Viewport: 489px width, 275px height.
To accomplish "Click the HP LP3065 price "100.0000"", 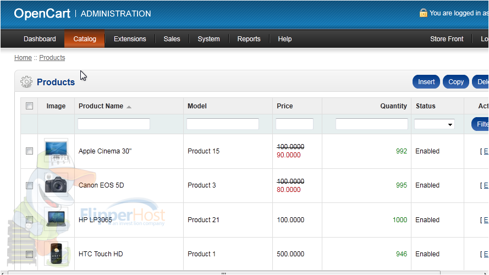I will [290, 220].
